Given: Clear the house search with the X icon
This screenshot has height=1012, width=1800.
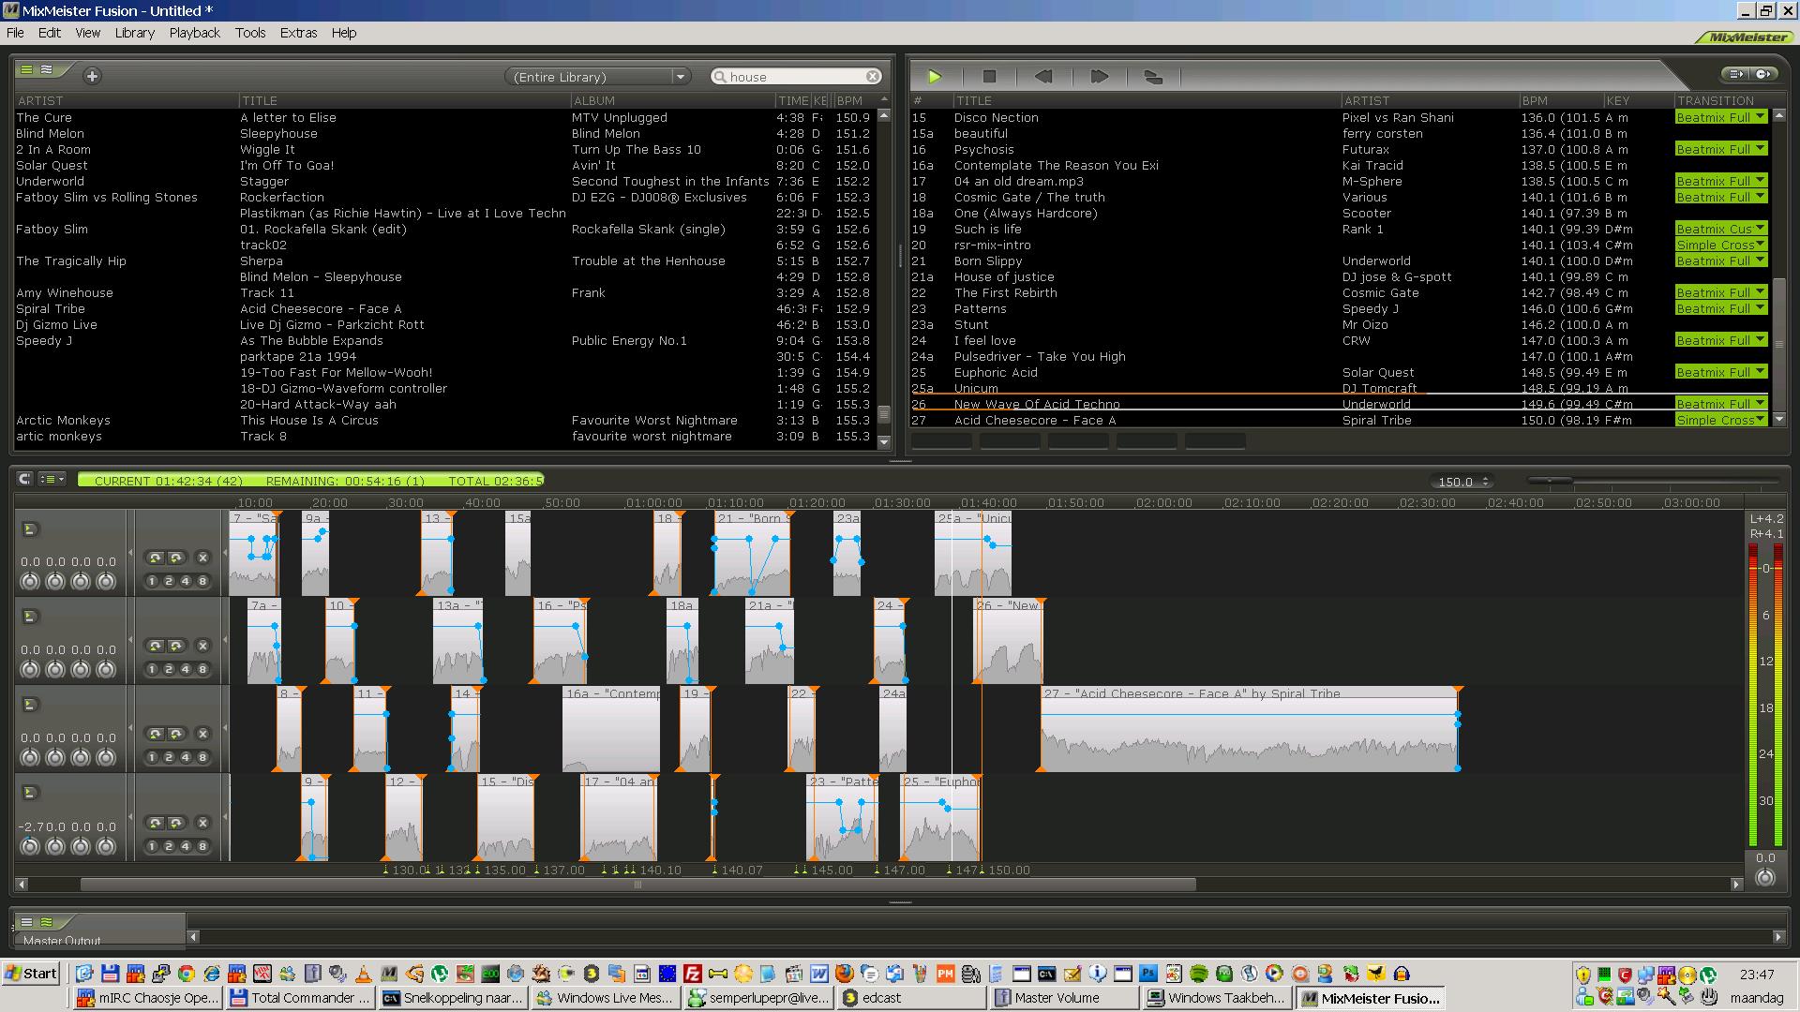Looking at the screenshot, I should 872,76.
